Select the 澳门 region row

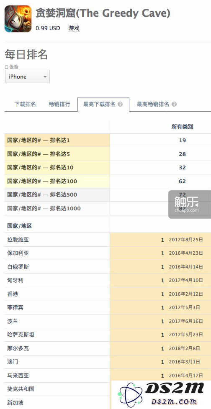[x=108, y=362]
